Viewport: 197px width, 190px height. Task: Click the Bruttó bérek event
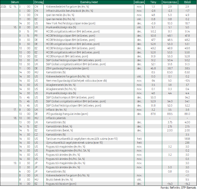pyautogui.click(x=59, y=180)
